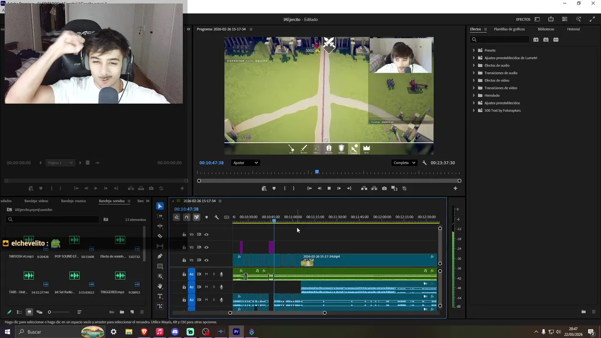The width and height of the screenshot is (601, 338).
Task: Open Automate to Sequence in project panel
Action: click(x=112, y=312)
